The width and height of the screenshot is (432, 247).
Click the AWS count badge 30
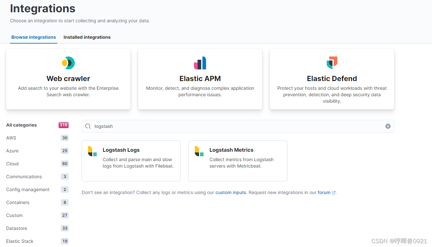tap(65, 138)
